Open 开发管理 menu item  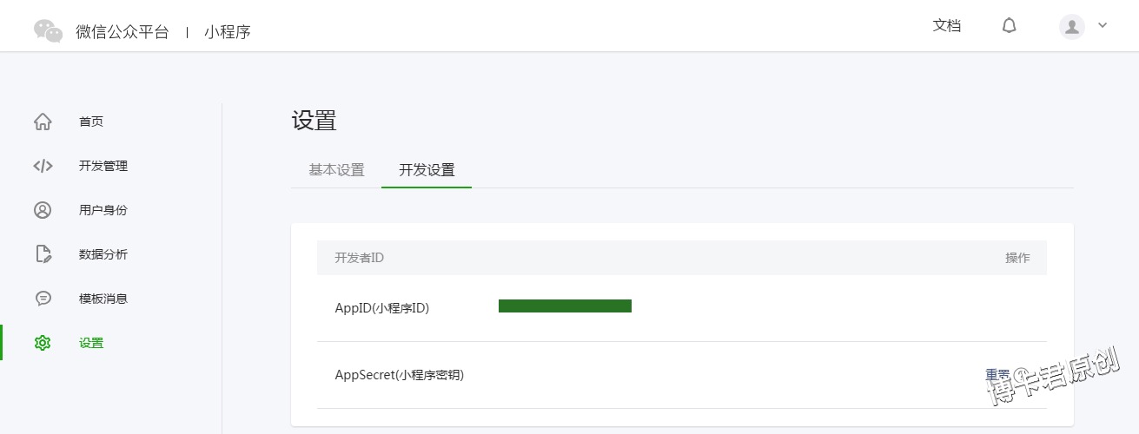point(103,166)
